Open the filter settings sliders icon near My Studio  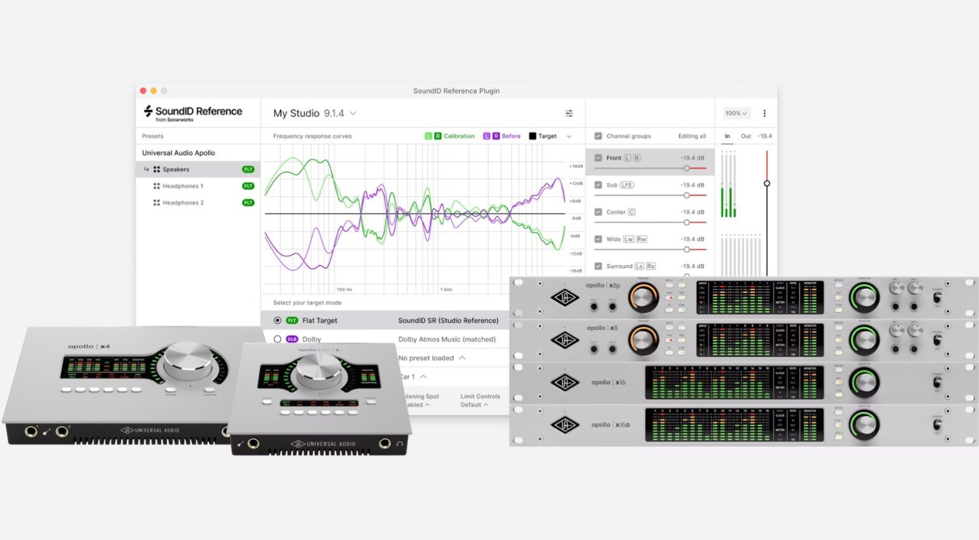pos(569,113)
